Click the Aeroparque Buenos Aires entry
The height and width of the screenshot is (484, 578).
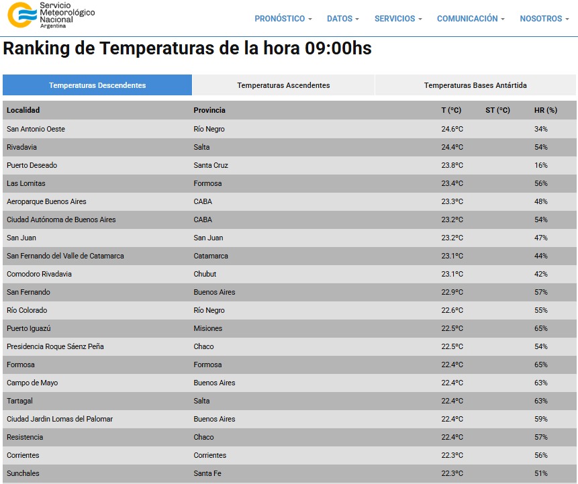46,201
